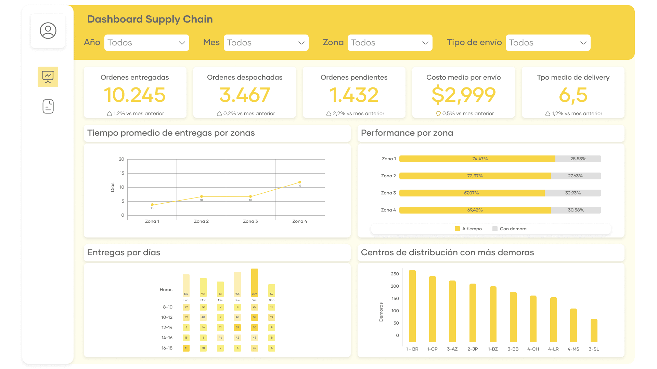Click trend icon under Tpo medio de delivery
This screenshot has height=369, width=657.
(547, 114)
